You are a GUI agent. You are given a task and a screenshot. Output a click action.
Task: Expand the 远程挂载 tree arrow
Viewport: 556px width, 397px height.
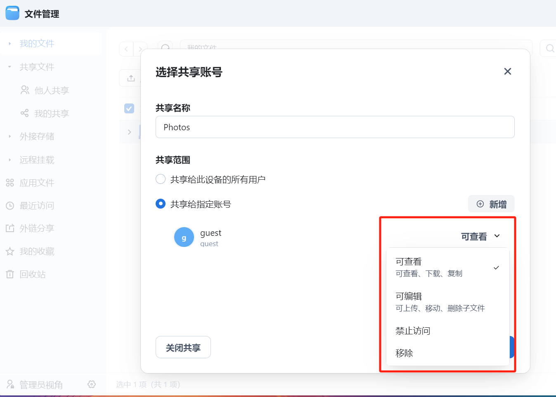coord(9,160)
